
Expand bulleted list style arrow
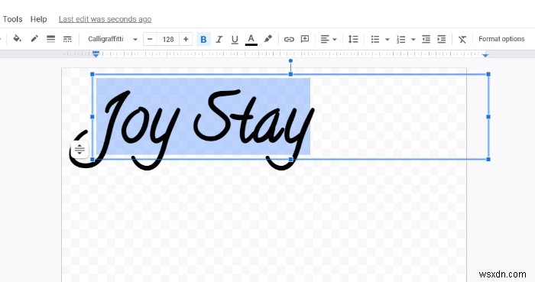point(387,39)
